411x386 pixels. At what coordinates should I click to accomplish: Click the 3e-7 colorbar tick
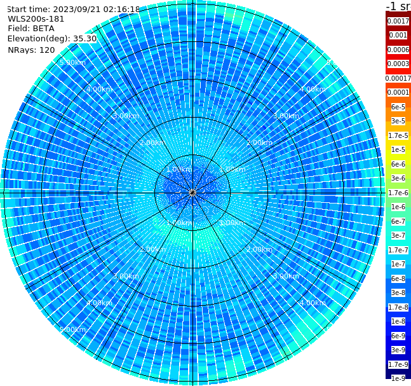398,235
